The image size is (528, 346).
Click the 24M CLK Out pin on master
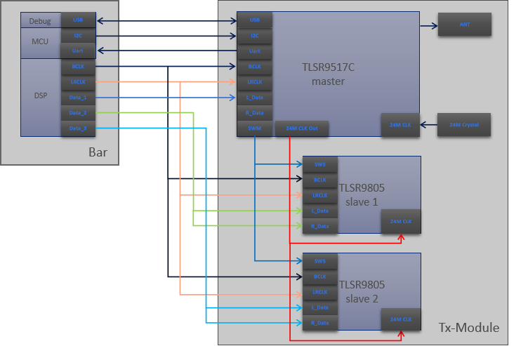point(301,128)
